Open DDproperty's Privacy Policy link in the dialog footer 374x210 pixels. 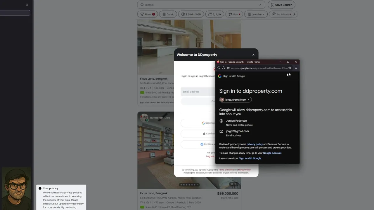tap(244, 170)
